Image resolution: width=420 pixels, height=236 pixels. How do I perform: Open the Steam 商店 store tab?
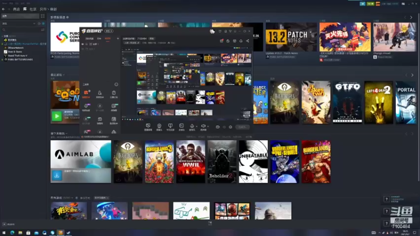point(16,9)
